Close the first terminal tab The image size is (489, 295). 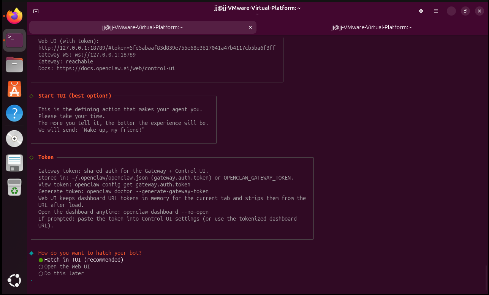click(x=250, y=27)
